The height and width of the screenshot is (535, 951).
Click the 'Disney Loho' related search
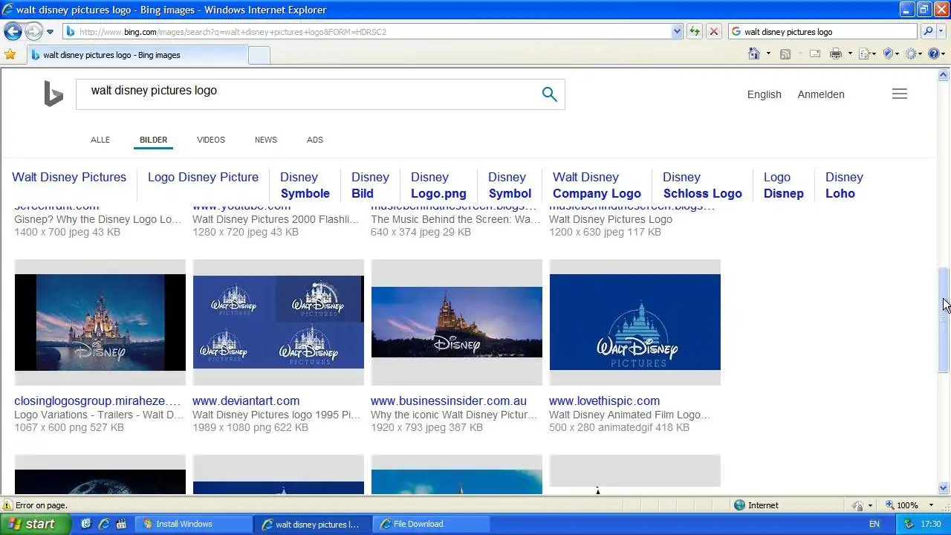coord(844,185)
